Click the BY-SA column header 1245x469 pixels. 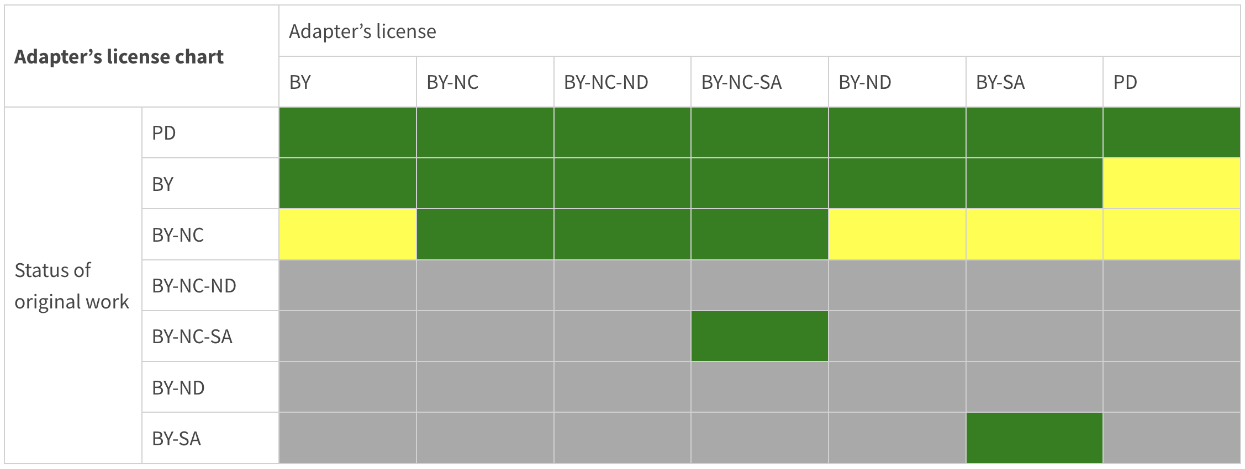tap(1000, 82)
